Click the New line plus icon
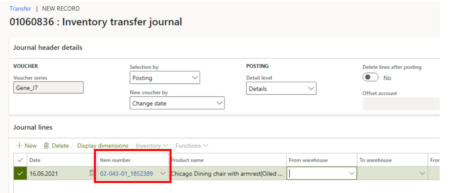The height and width of the screenshot is (193, 454). point(20,146)
